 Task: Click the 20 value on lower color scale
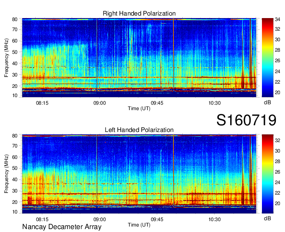[277, 203]
